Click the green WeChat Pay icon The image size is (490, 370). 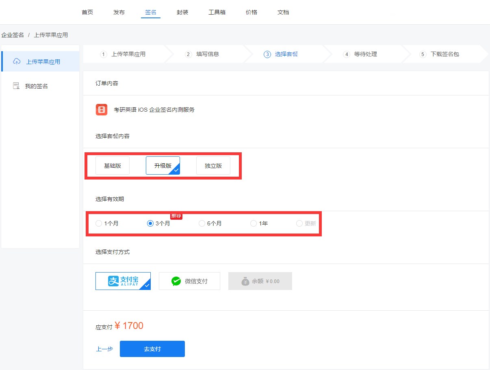pos(176,281)
